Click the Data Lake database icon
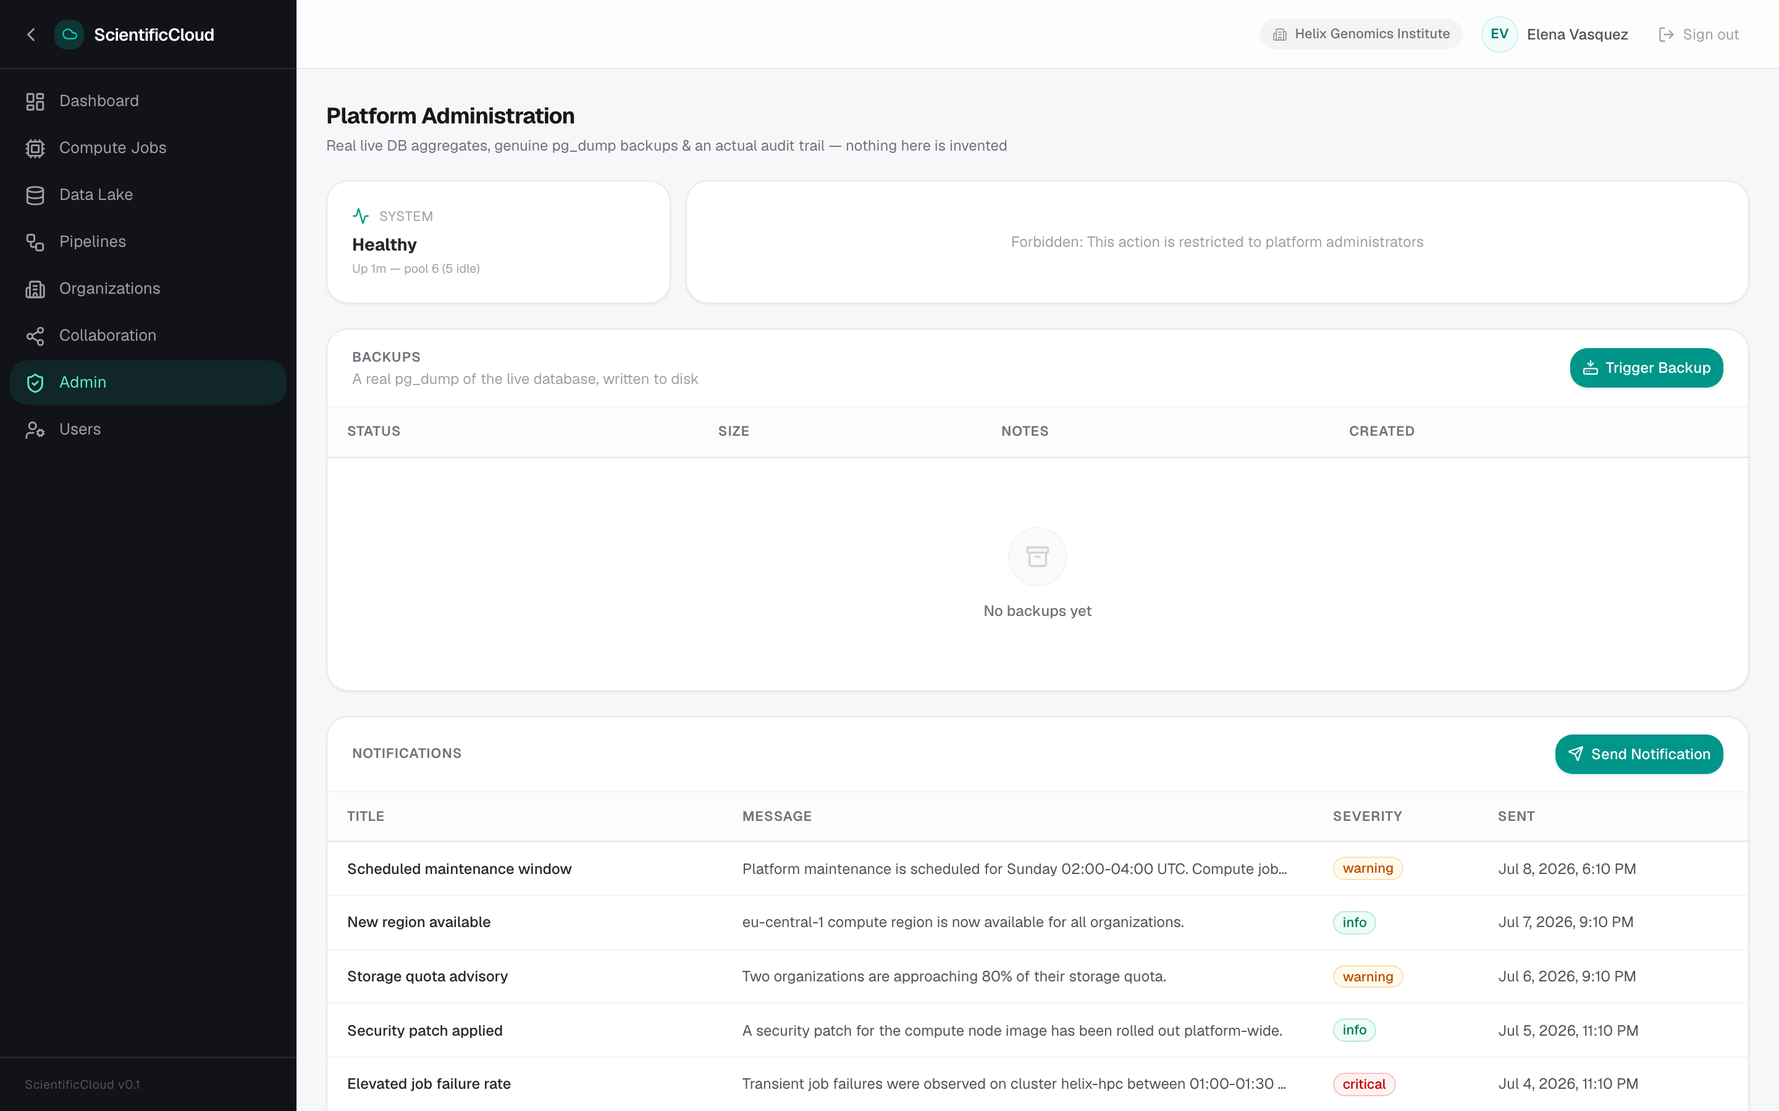This screenshot has width=1779, height=1111. pyautogui.click(x=35, y=196)
